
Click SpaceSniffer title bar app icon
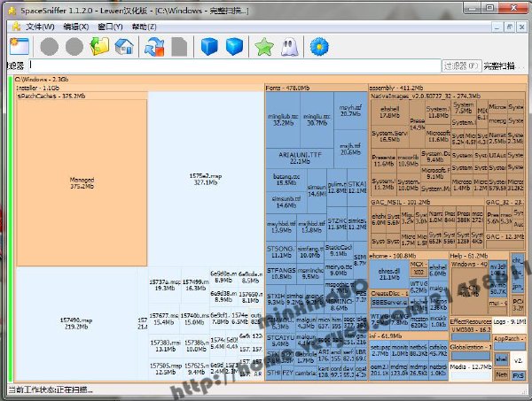(x=12, y=11)
